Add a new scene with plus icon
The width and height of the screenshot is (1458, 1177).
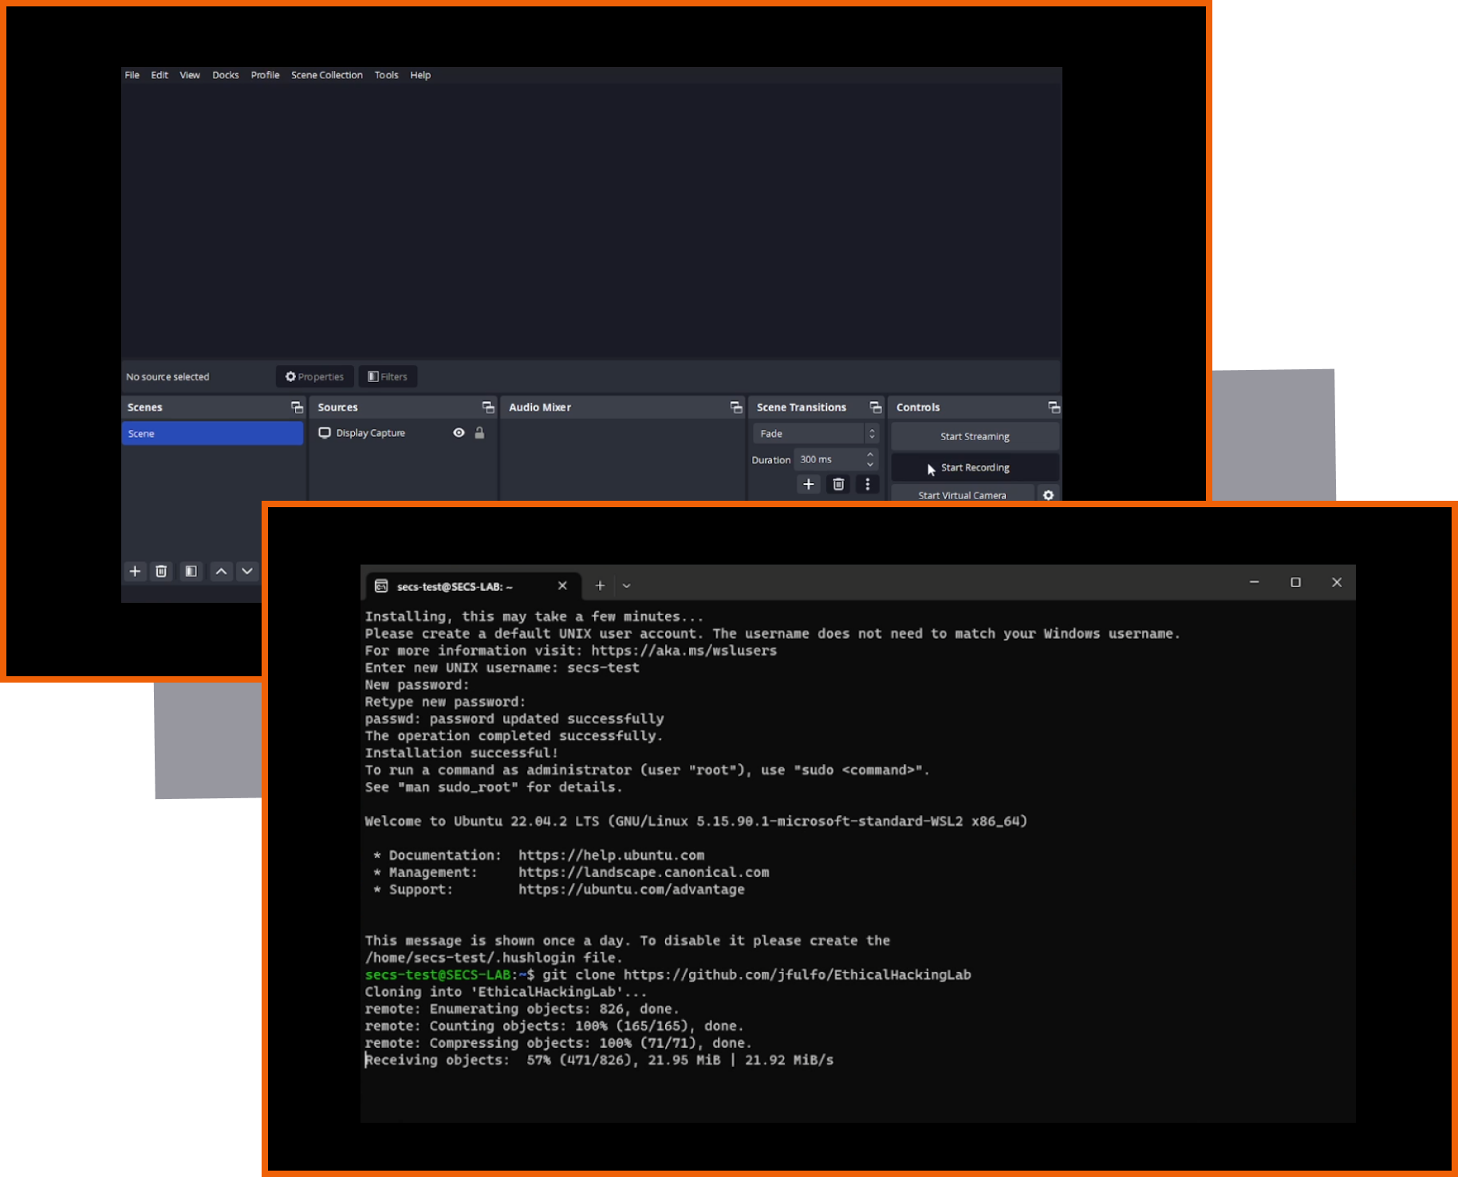135,571
